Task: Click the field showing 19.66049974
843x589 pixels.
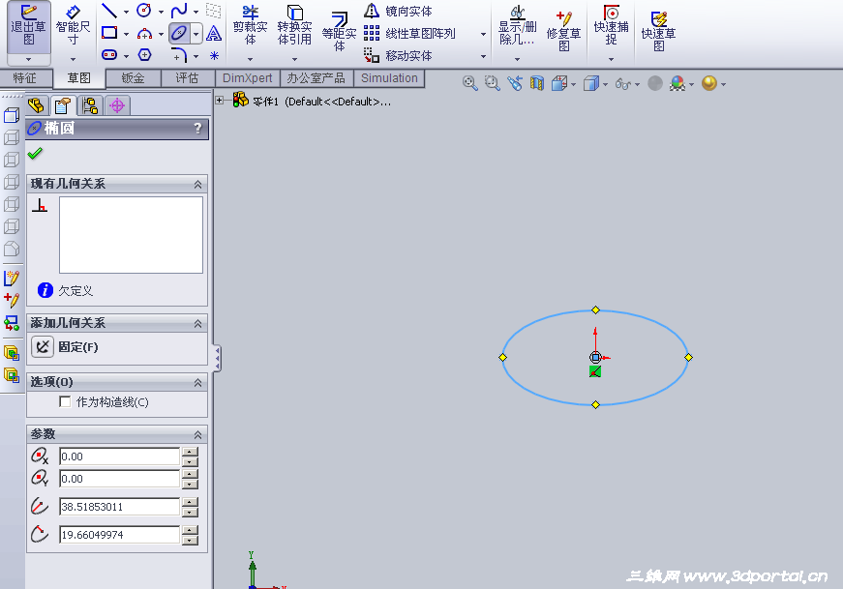Action: (119, 535)
